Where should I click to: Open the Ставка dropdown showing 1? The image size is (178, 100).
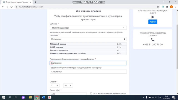55,86
